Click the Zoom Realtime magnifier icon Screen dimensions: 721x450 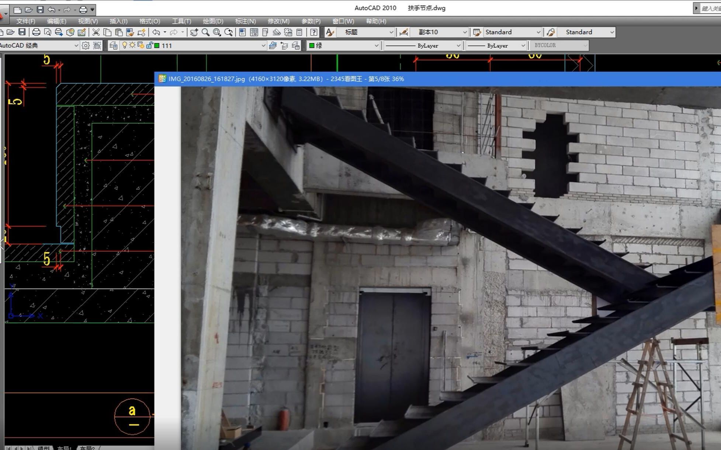[x=205, y=32]
